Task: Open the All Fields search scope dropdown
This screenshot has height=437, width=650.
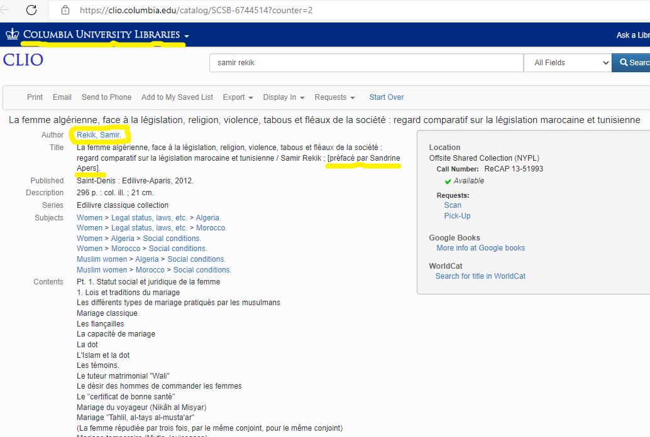Action: pos(568,63)
